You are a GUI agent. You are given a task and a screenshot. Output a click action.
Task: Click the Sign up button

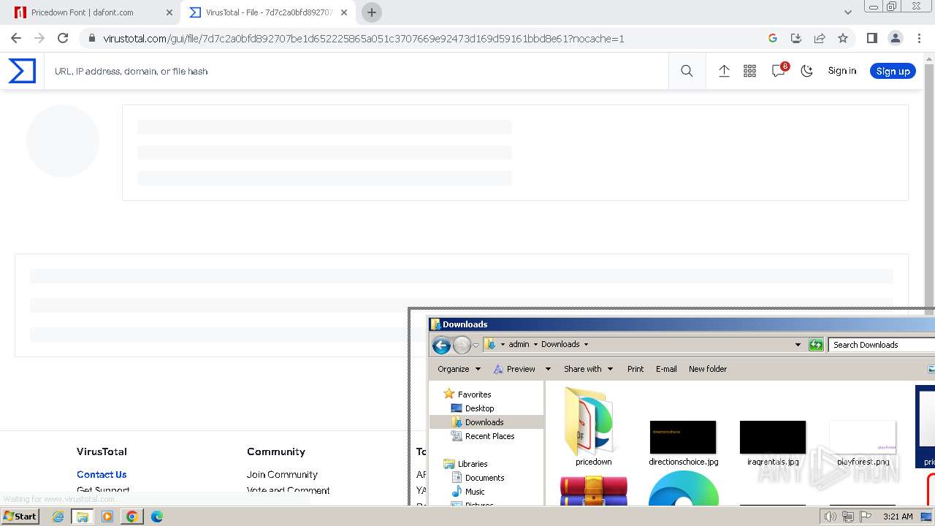(893, 71)
